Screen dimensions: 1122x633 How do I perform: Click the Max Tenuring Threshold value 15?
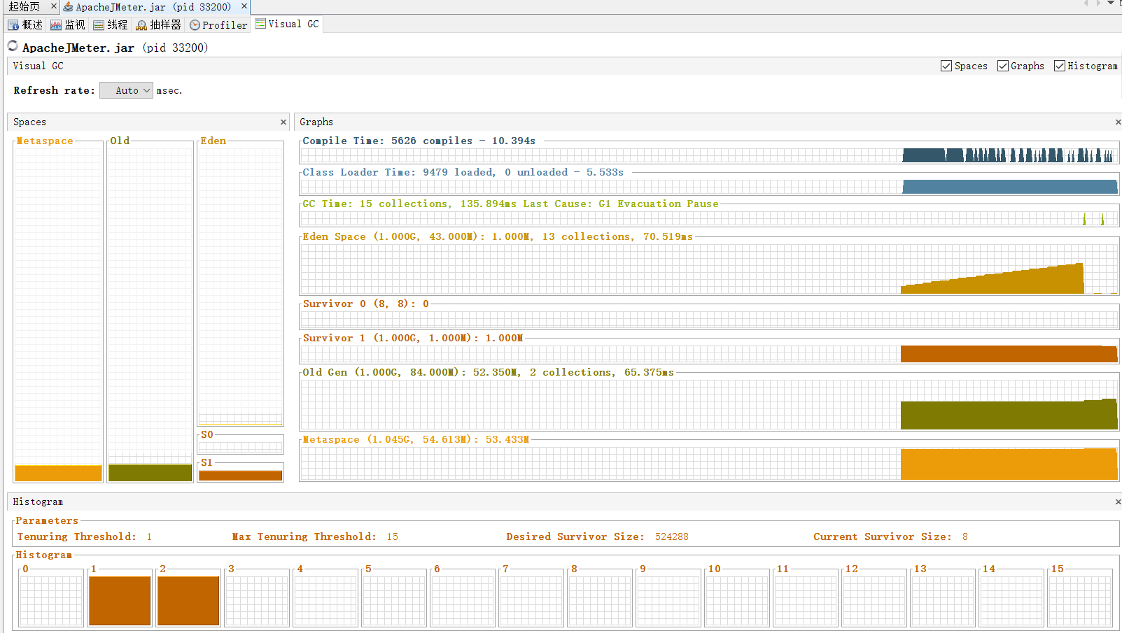tap(392, 536)
